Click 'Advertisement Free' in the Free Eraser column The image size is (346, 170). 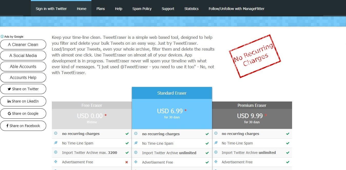78,162
